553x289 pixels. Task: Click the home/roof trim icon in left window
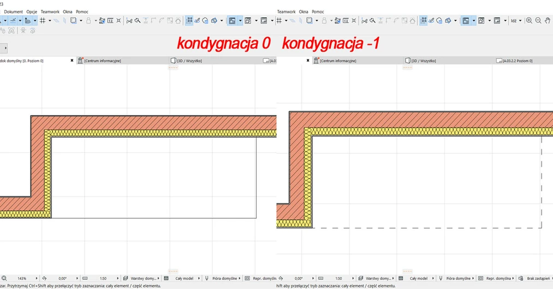(178, 20)
